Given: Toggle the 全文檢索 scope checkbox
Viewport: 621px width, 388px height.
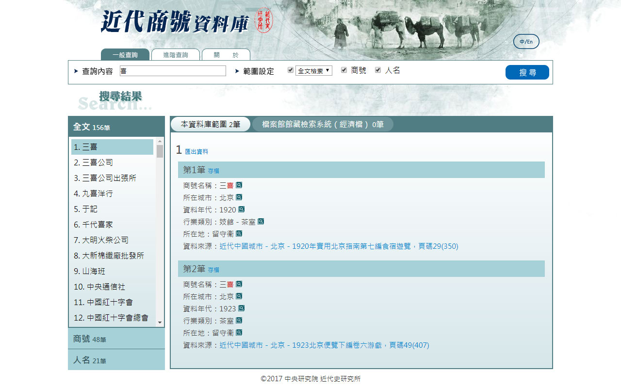Looking at the screenshot, I should click(x=291, y=70).
